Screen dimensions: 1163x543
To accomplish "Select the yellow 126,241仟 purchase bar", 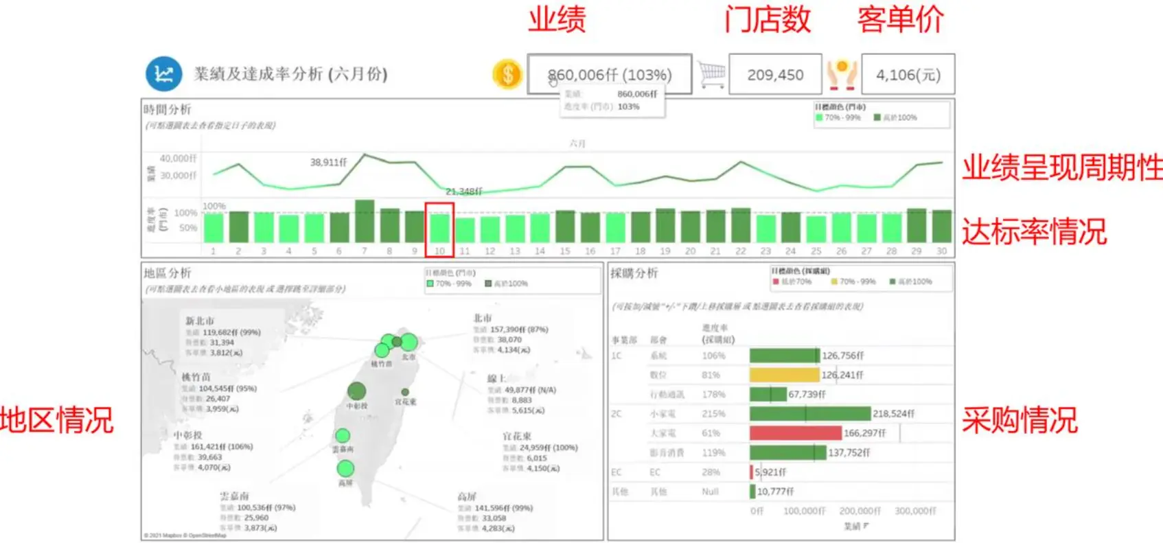I will click(x=785, y=375).
